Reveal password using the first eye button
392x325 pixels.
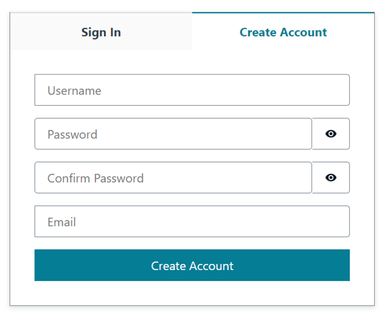coord(331,134)
